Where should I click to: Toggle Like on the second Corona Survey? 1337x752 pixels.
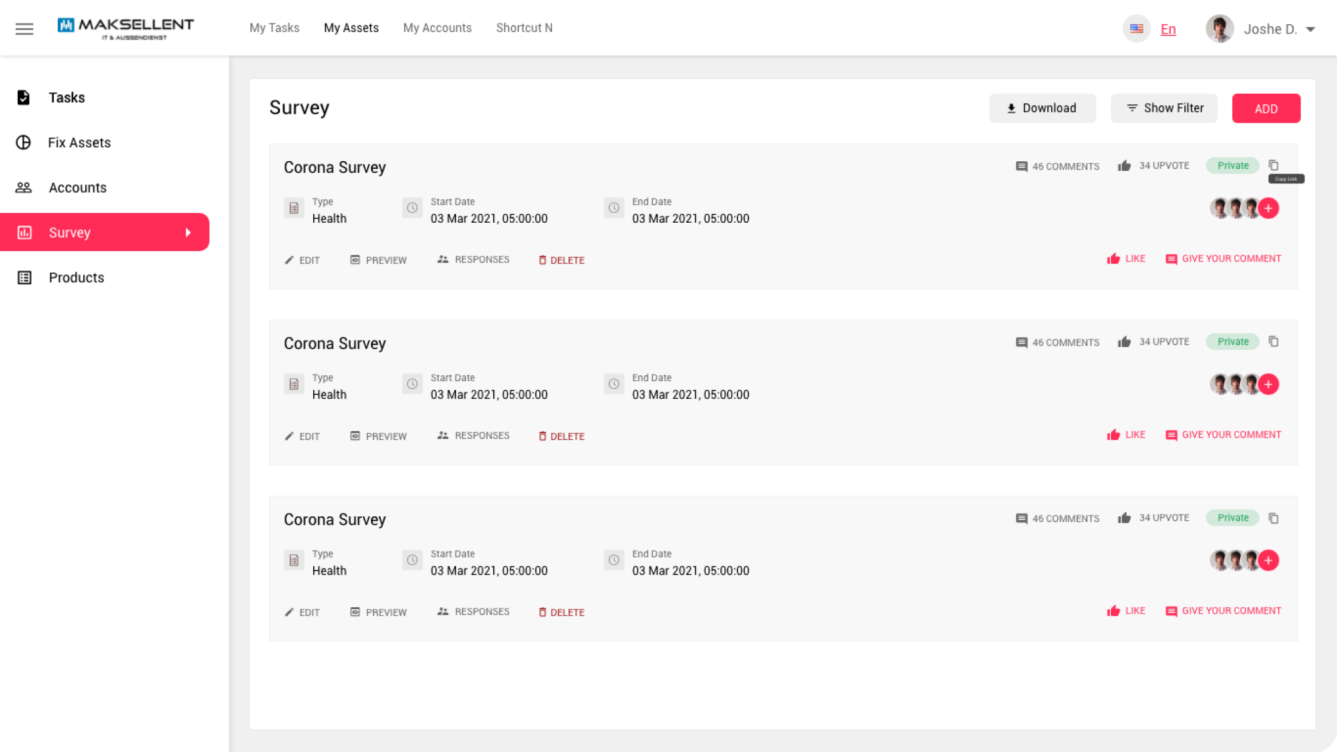[1126, 435]
